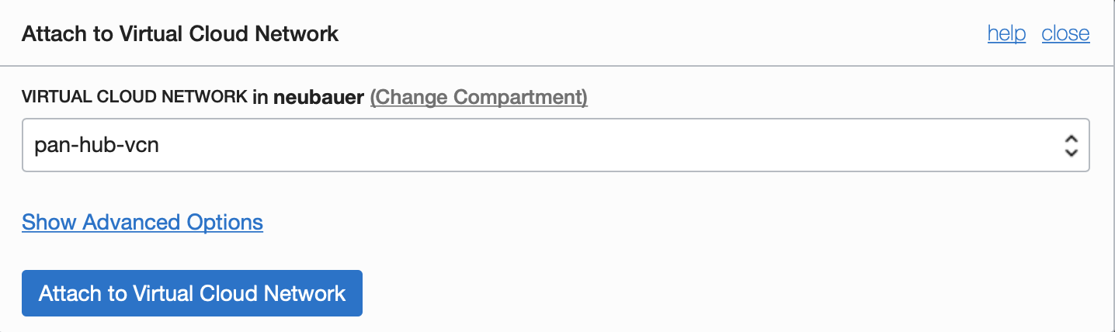This screenshot has width=1115, height=332.
Task: Click the up-down chevron arrows of the selector
Action: tap(1071, 145)
